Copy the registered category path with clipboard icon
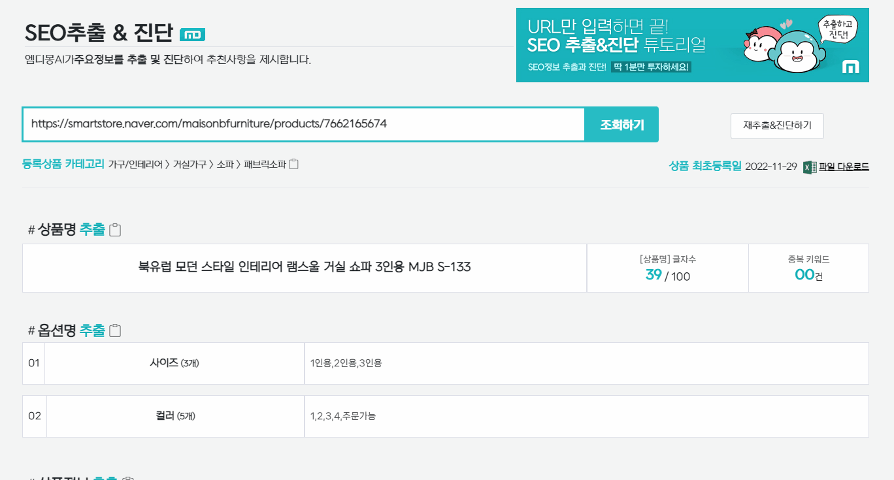The height and width of the screenshot is (480, 894). pos(294,165)
